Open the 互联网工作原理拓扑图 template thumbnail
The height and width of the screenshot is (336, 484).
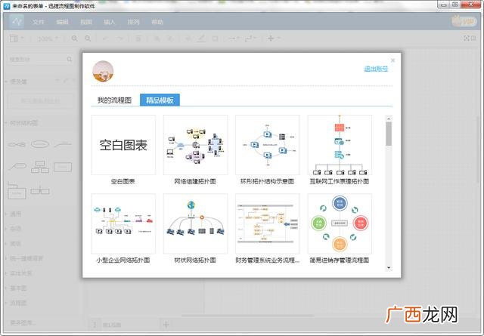(x=340, y=145)
